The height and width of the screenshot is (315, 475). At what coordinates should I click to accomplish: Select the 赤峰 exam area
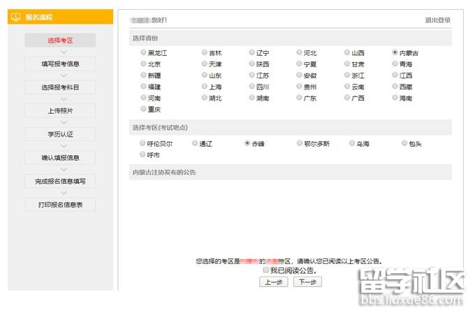point(247,143)
